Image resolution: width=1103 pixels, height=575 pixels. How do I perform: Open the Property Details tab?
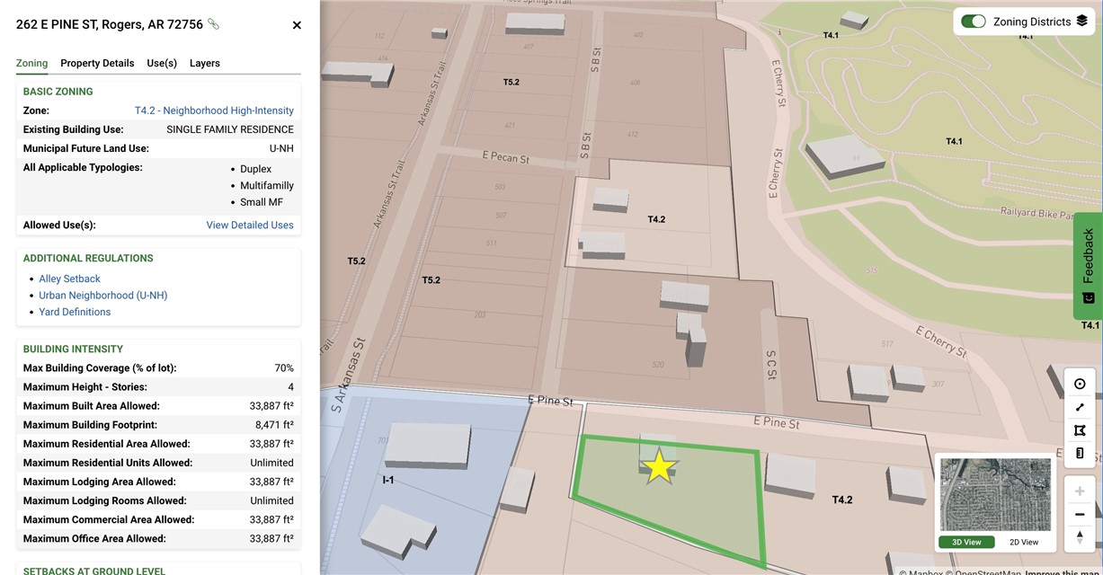(97, 63)
